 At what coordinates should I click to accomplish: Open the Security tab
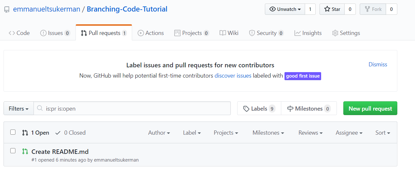(266, 33)
